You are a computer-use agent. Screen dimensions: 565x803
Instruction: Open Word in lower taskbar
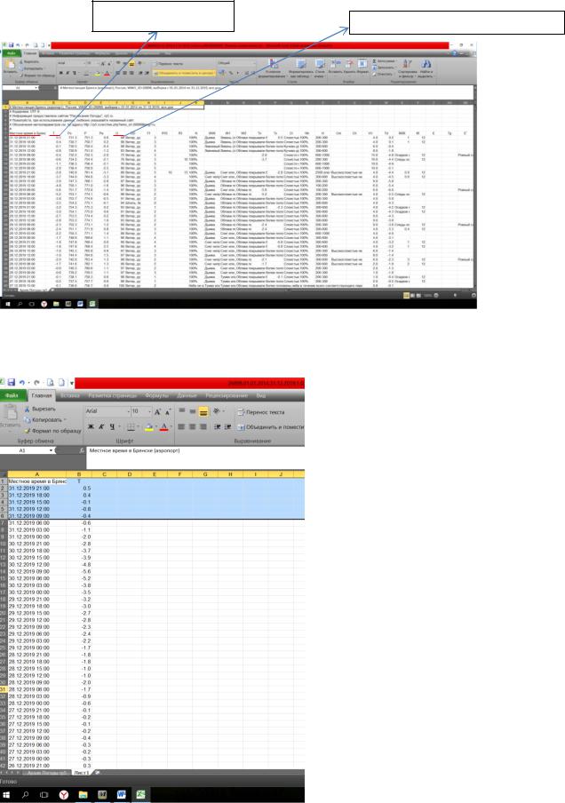click(121, 795)
